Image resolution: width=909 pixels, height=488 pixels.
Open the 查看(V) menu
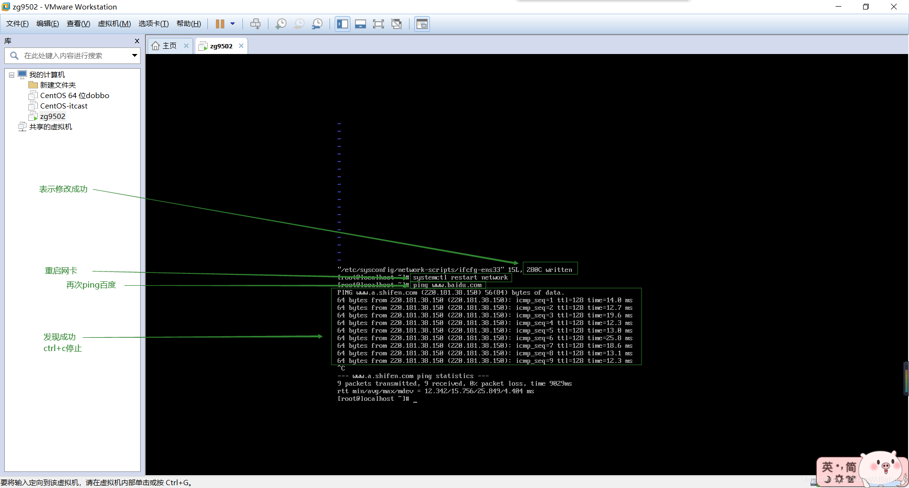[79, 24]
